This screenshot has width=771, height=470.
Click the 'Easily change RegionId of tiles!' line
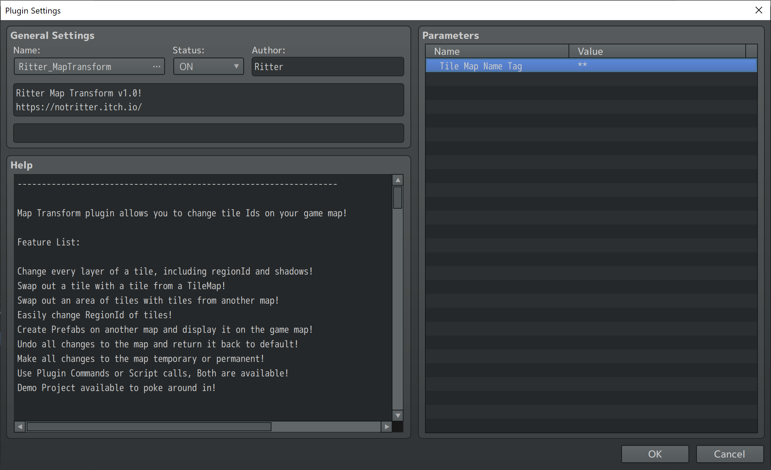[95, 315]
